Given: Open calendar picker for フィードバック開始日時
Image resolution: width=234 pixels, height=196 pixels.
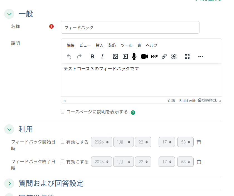Looking at the screenshot, I should click(199, 142).
